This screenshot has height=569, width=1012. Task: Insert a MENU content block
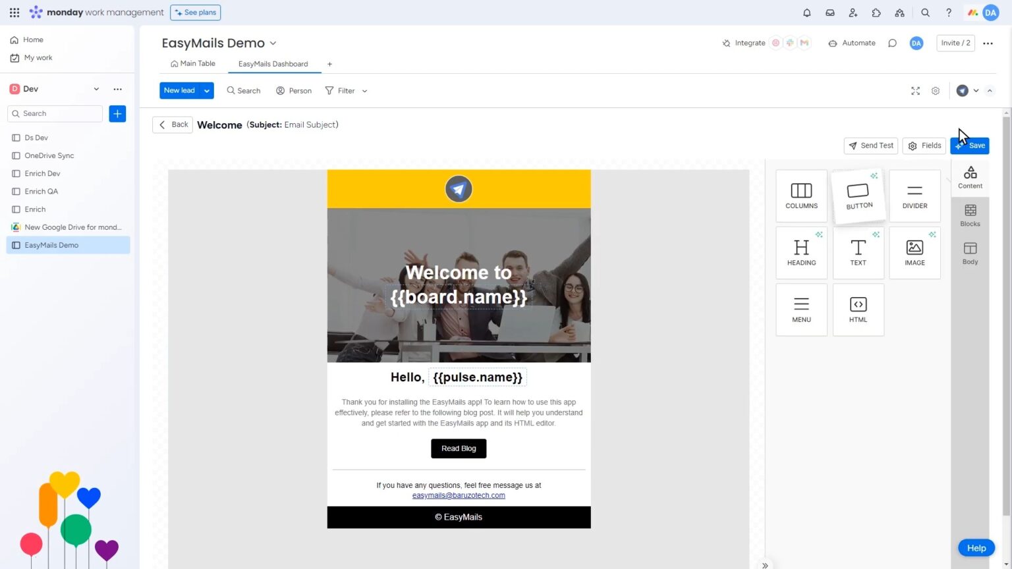pos(801,308)
